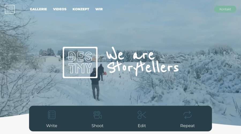Screen dimensions: 241x134
Task: Select the Edit scissors icon
Action: pos(142,115)
